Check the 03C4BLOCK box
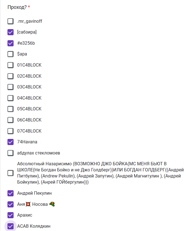This screenshot has width=190, height=231. pyautogui.click(x=11, y=87)
